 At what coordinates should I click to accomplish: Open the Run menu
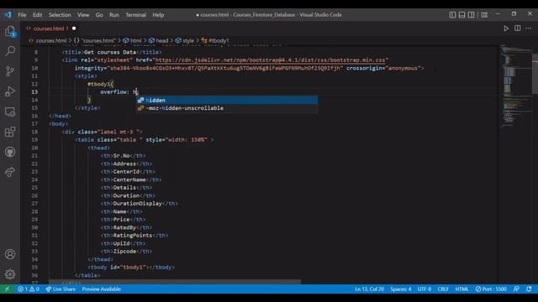point(114,15)
